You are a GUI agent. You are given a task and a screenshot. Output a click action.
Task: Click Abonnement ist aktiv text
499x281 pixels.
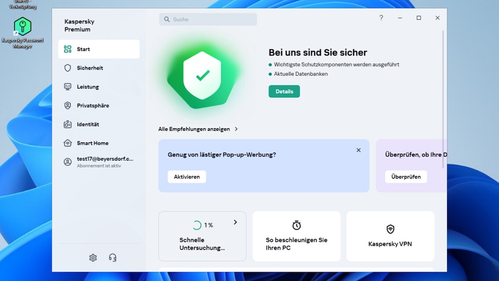[99, 166]
